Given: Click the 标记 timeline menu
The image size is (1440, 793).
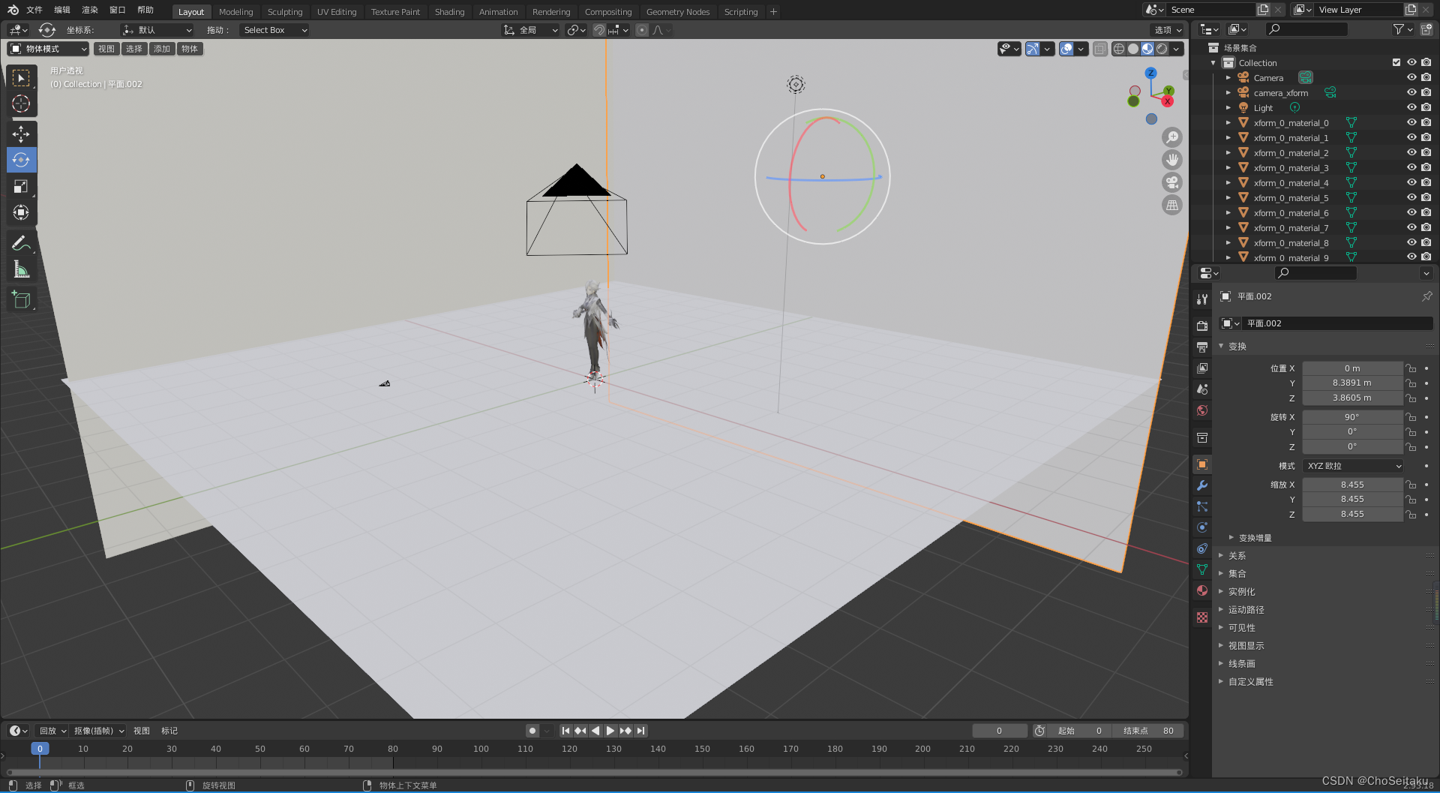Looking at the screenshot, I should 169,731.
